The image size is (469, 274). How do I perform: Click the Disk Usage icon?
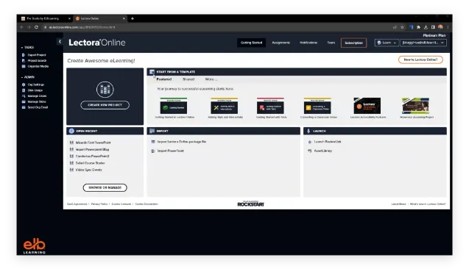tap(24, 90)
